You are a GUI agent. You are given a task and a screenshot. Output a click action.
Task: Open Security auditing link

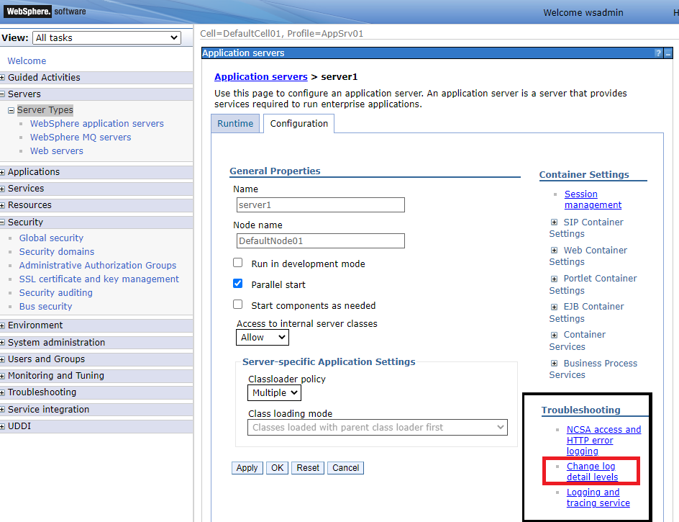56,292
